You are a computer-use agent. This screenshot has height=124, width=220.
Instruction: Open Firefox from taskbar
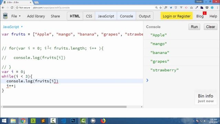[103, 121]
